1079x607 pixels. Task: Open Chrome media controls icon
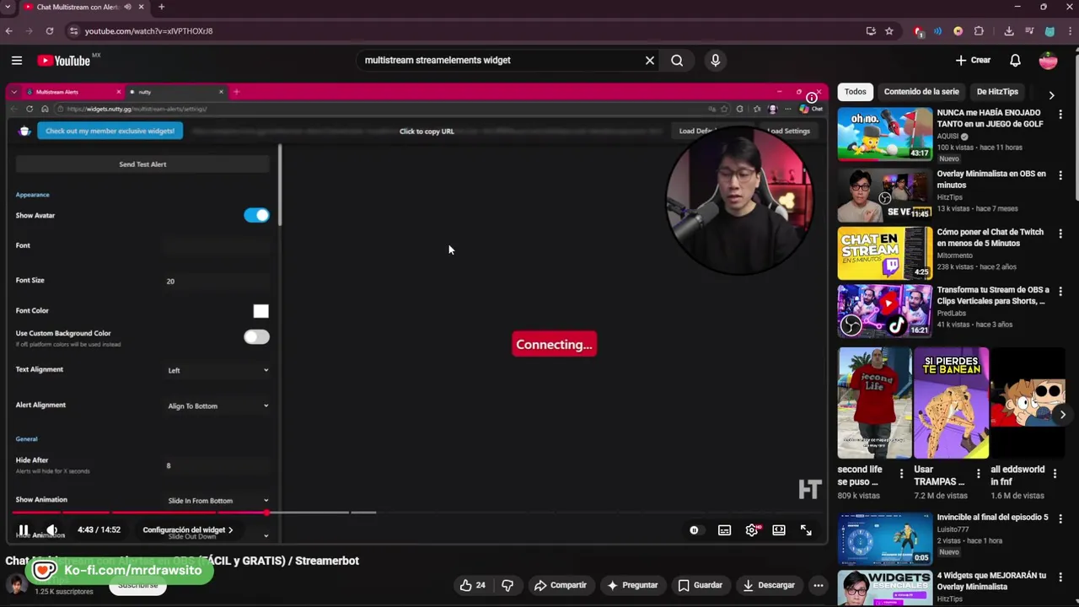(1029, 31)
